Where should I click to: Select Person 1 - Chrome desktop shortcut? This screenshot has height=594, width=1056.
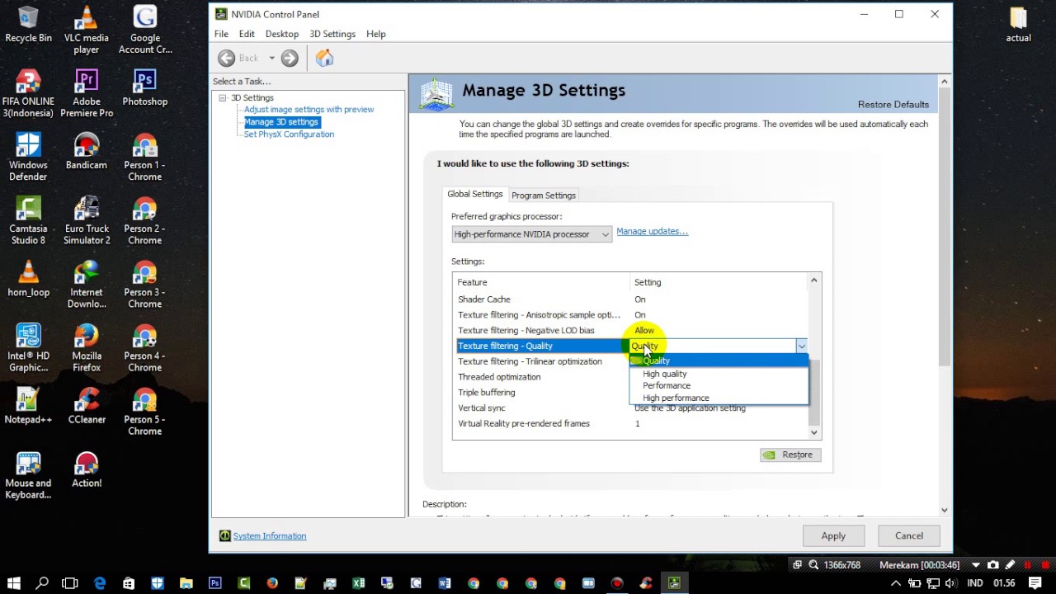point(145,158)
